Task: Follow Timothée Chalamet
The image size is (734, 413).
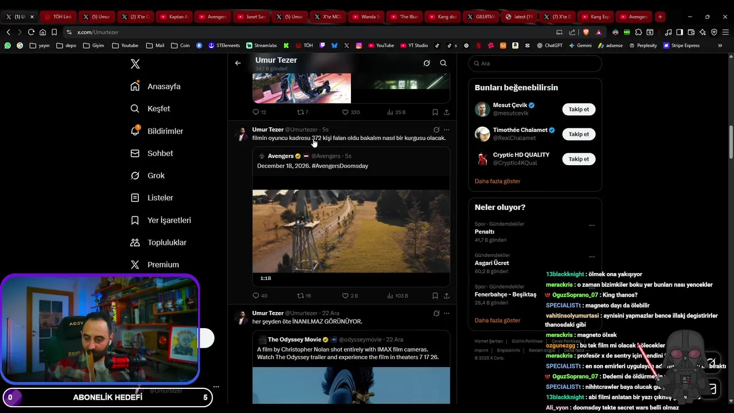Action: pos(579,134)
